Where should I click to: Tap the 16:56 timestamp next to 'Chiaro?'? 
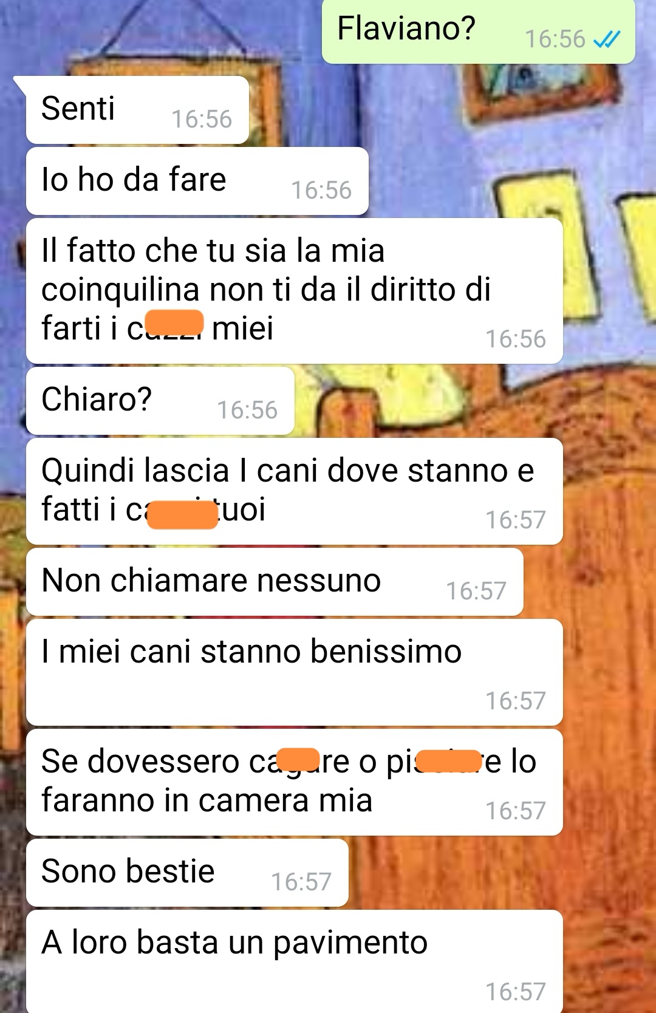click(x=247, y=410)
